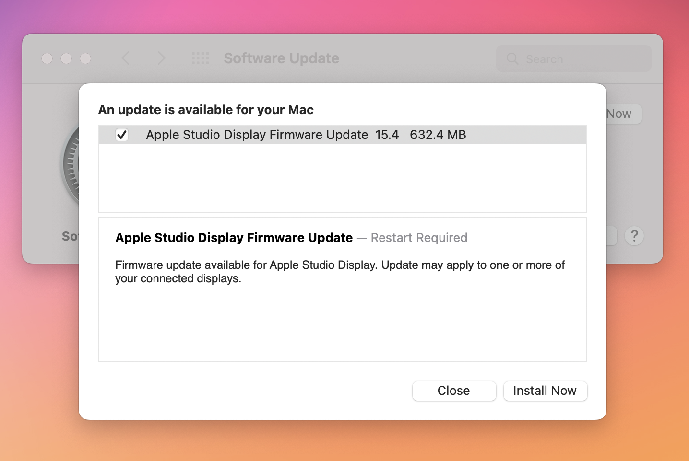Click the Restart Required label

419,238
